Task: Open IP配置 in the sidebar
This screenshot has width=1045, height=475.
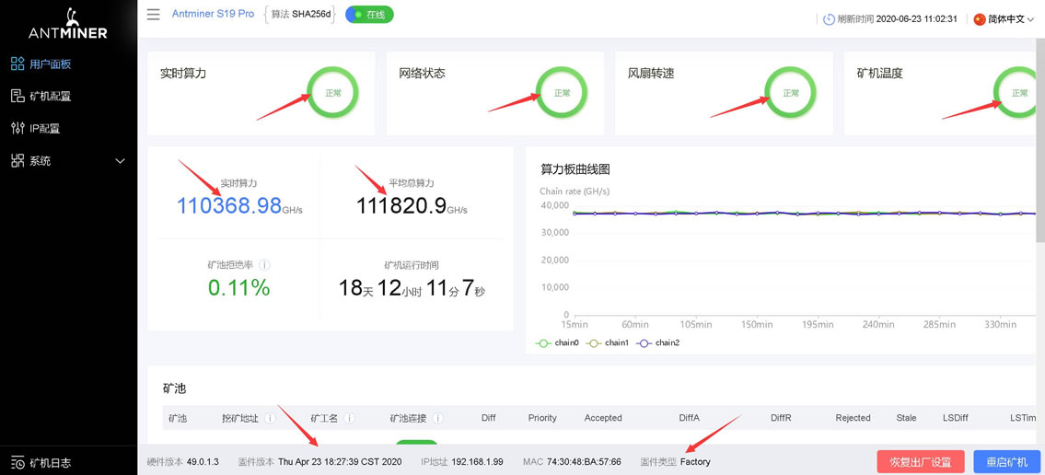Action: tap(44, 129)
